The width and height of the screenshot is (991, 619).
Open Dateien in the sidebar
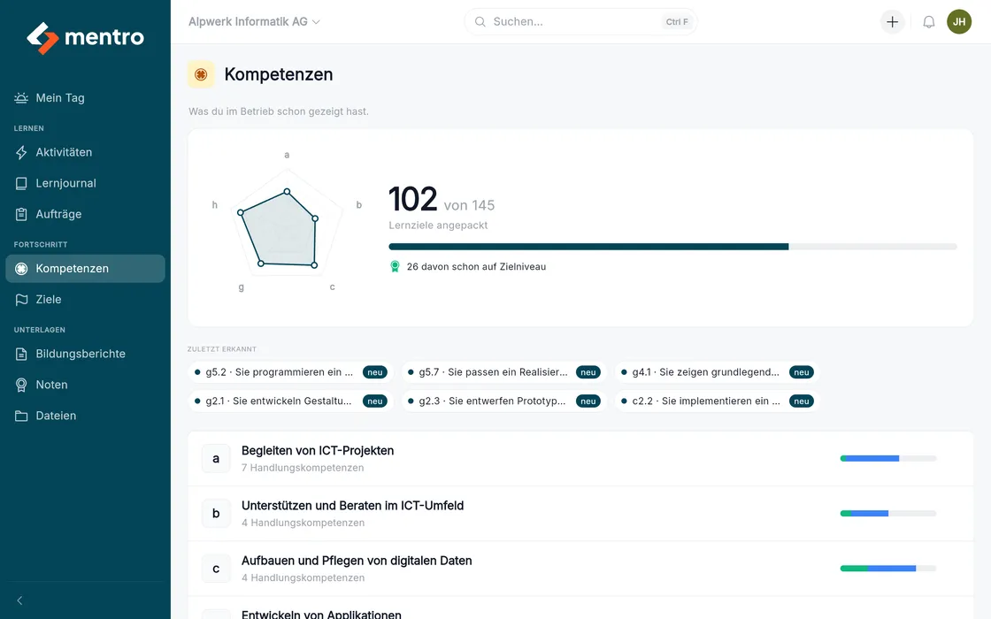(x=85, y=416)
